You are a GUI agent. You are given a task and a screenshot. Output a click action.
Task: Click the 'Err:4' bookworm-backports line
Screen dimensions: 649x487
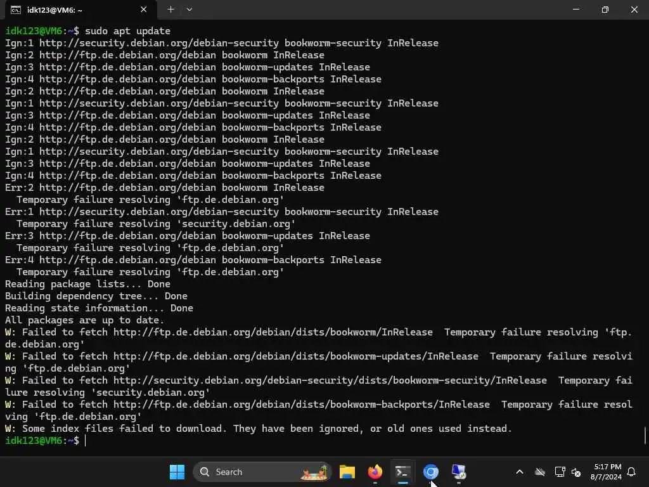click(x=193, y=259)
